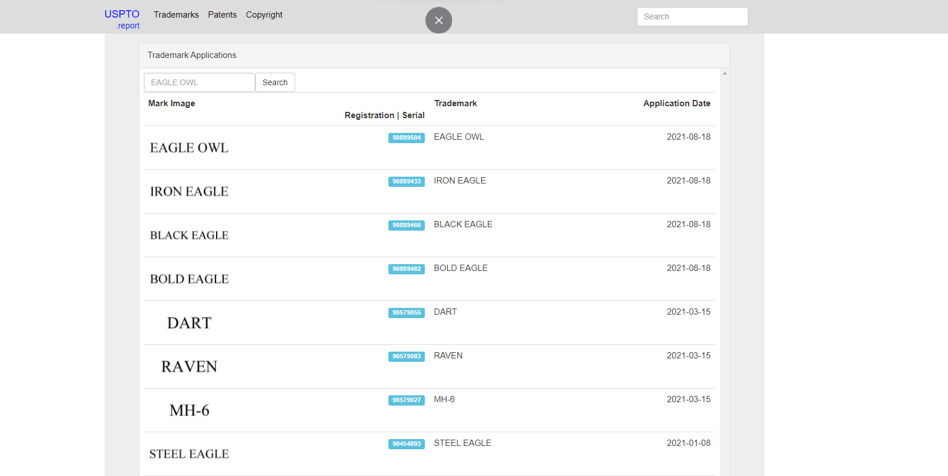Open serial badge 90889466

pyautogui.click(x=407, y=226)
